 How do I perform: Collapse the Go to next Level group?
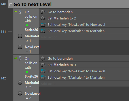[x=11, y=5]
